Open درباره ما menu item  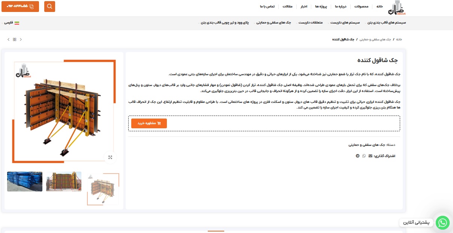pyautogui.click(x=341, y=7)
